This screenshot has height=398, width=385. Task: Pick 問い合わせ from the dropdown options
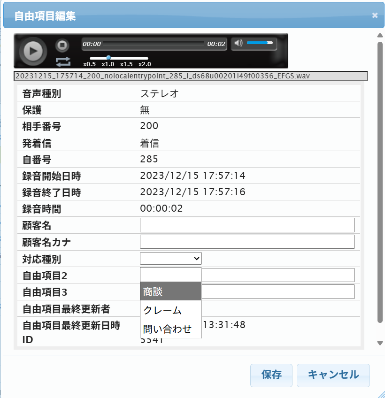tap(171, 329)
